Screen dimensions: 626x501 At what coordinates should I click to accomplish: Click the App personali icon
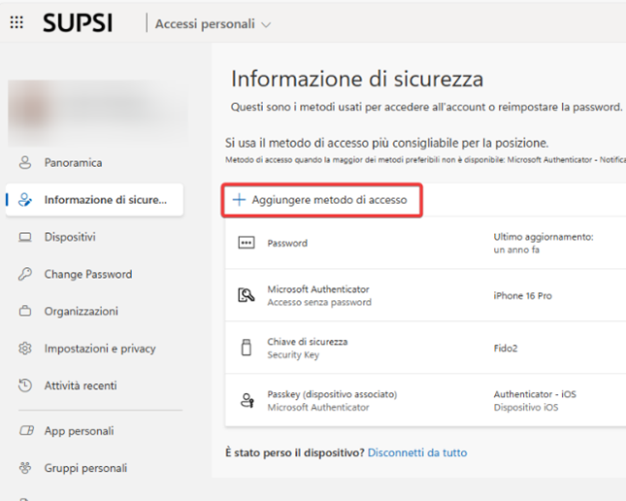click(x=25, y=431)
